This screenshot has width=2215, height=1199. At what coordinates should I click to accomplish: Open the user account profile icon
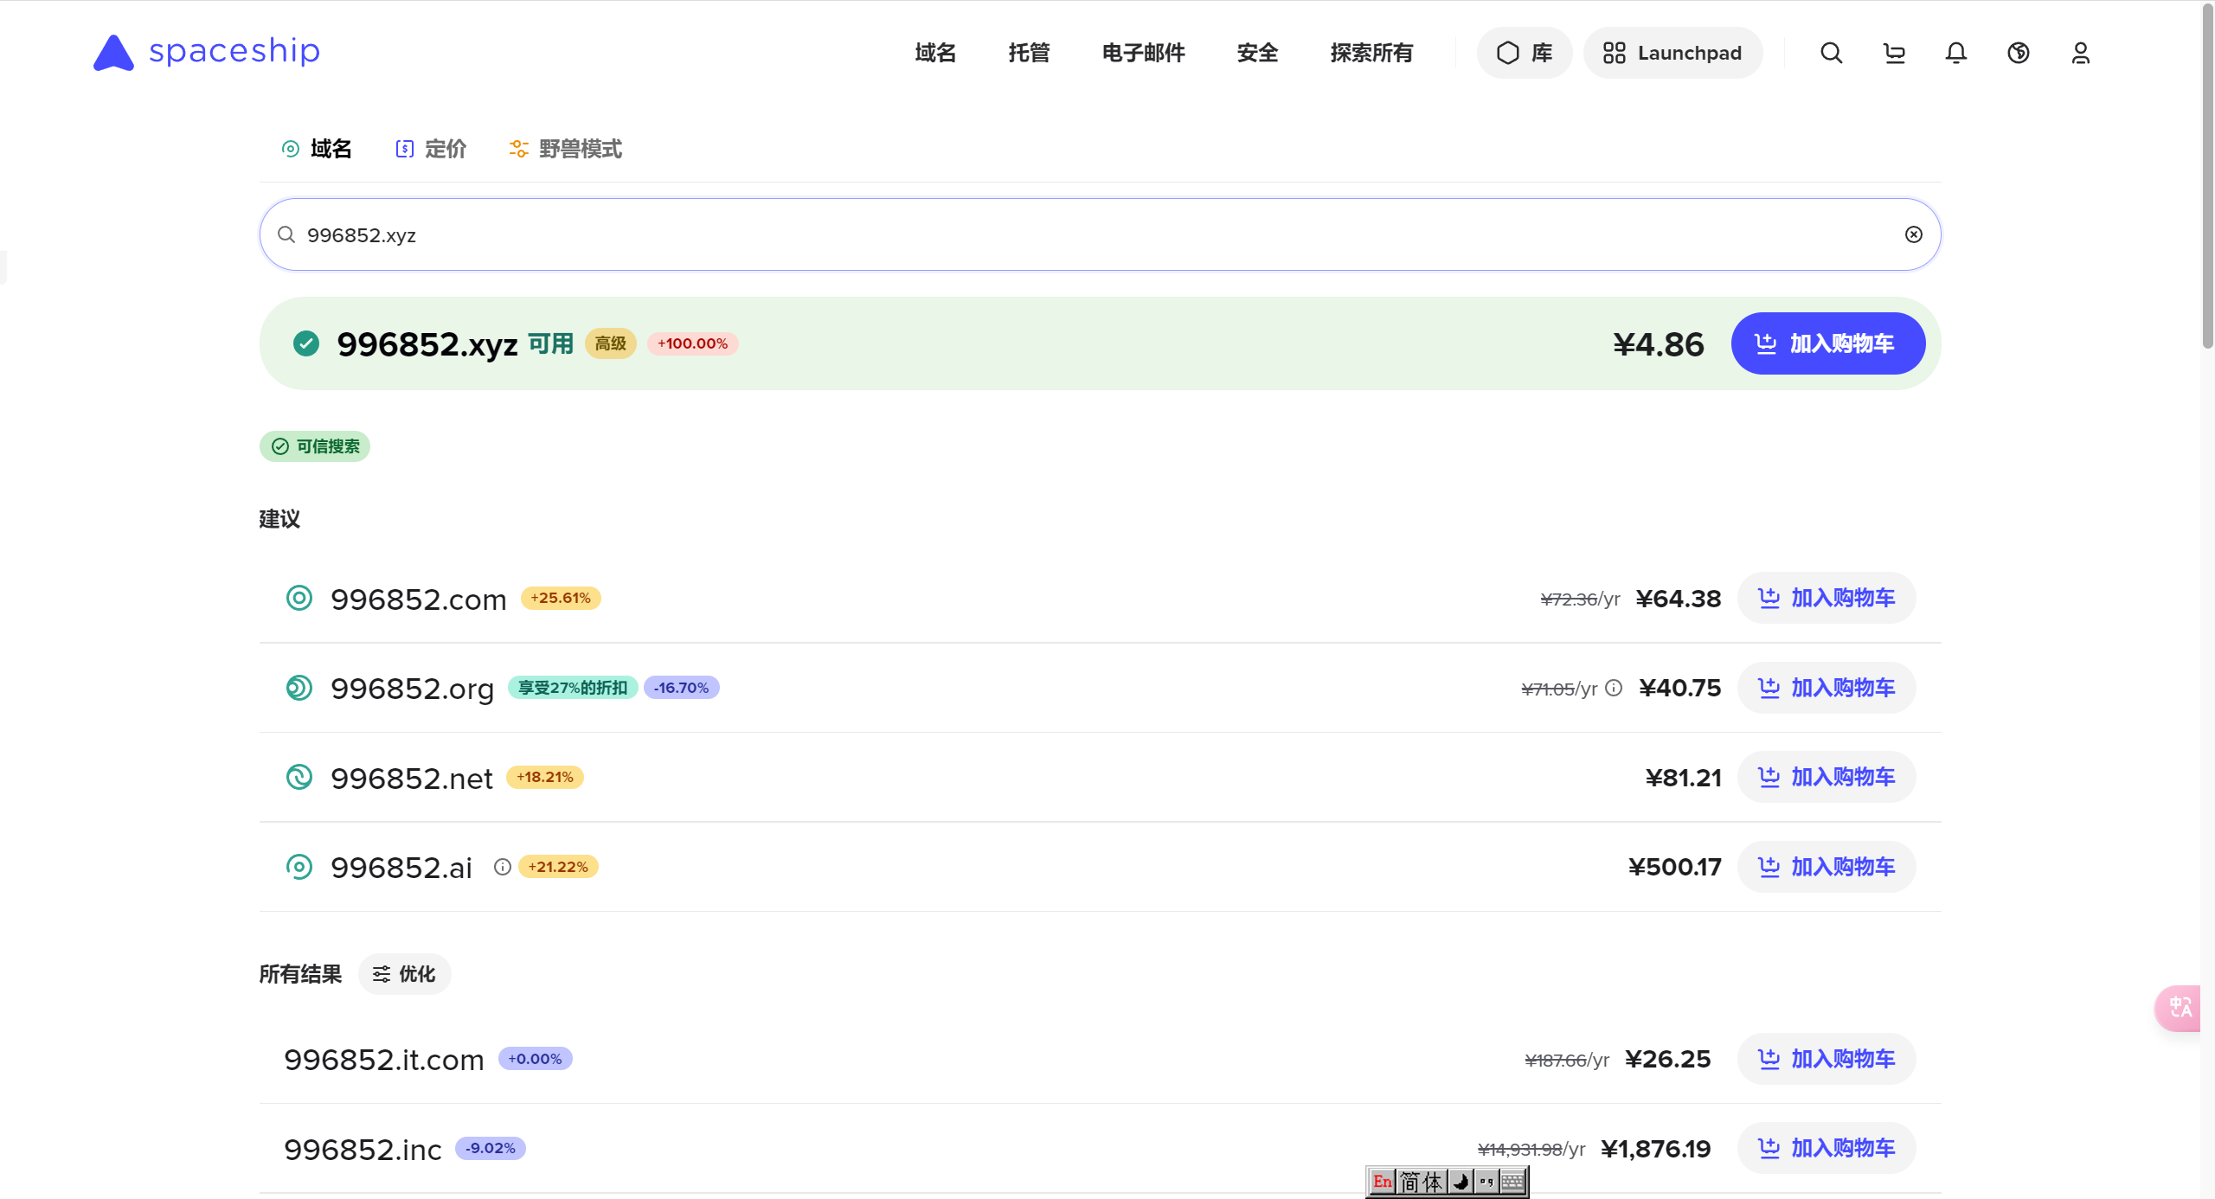point(2081,53)
